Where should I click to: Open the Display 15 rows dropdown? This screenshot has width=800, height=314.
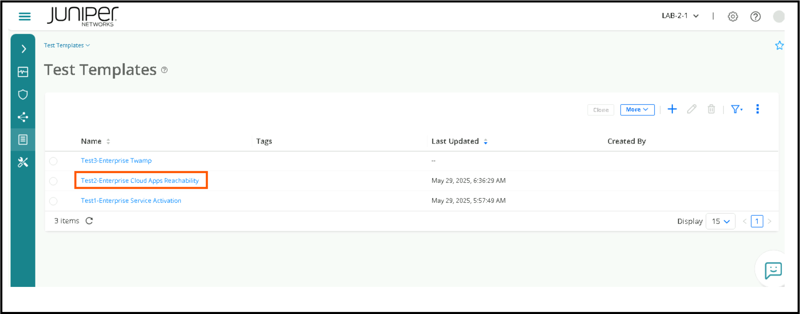tap(720, 221)
